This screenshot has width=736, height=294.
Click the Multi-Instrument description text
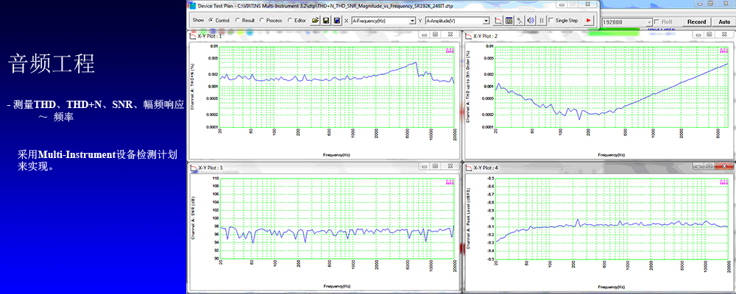point(97,160)
